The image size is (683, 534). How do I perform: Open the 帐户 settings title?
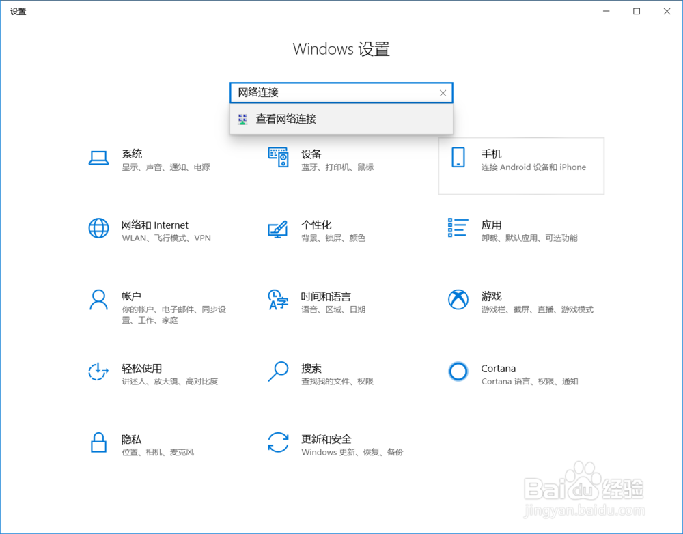(131, 296)
